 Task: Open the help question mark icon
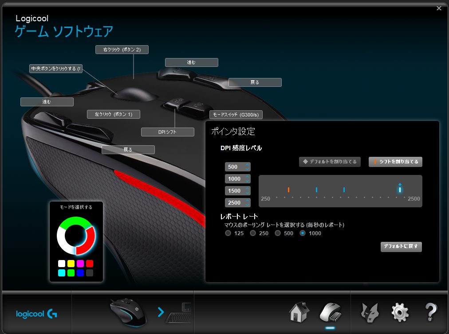click(x=431, y=313)
